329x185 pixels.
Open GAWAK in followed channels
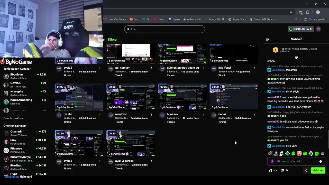(25, 85)
